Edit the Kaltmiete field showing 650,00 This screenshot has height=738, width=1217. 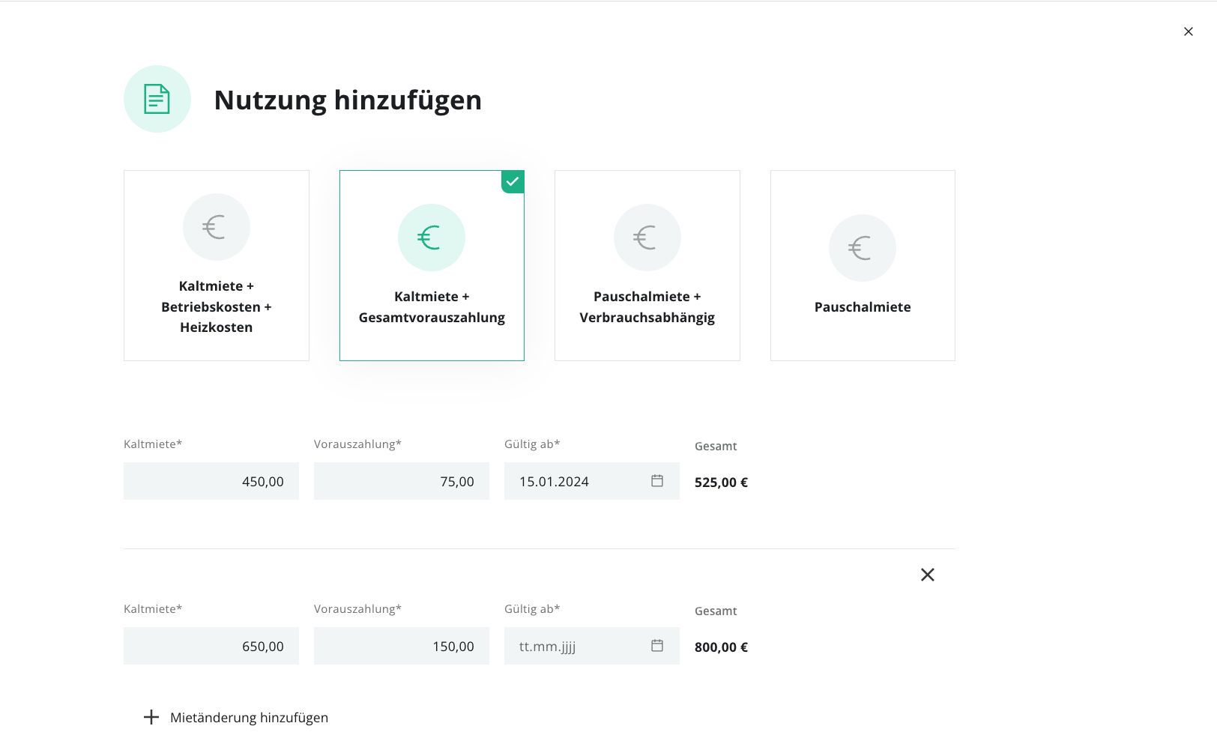211,646
